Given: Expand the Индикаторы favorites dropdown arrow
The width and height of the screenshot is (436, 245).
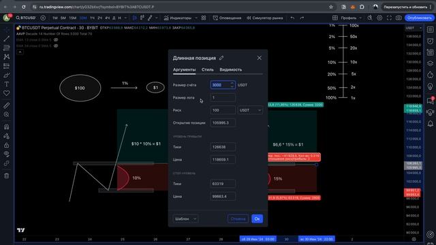Looking at the screenshot, I should pyautogui.click(x=196, y=18).
